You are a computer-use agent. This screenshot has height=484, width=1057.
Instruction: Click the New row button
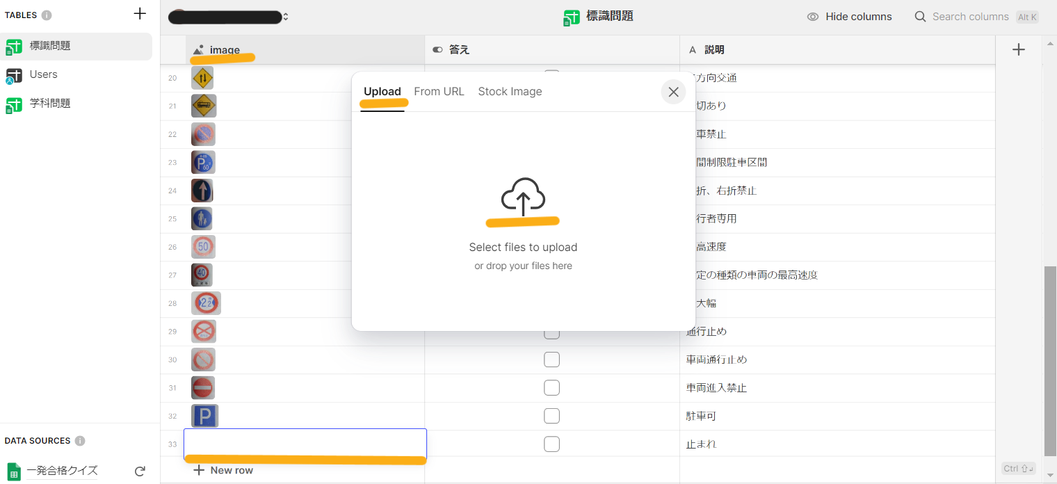(x=223, y=470)
